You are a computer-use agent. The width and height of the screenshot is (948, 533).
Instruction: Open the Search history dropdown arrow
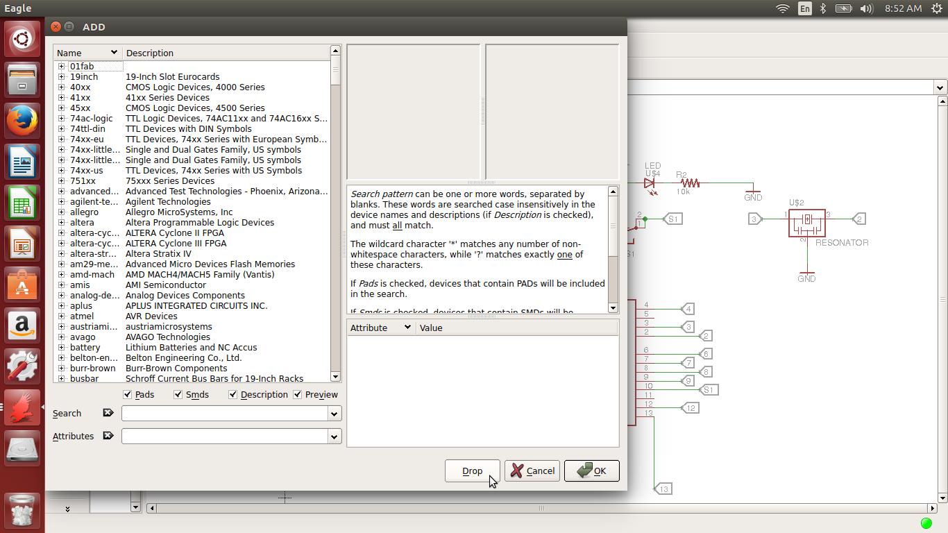334,414
